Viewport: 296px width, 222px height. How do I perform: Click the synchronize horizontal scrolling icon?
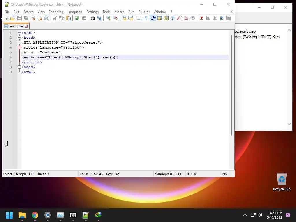click(x=130, y=18)
